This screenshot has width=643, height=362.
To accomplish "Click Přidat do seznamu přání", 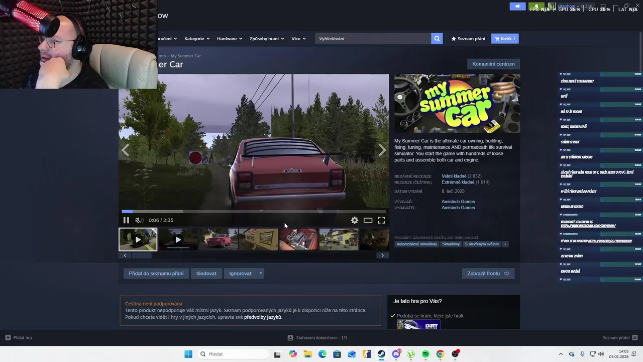I will [156, 274].
